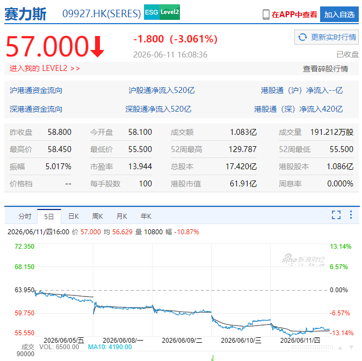
Task: Click 成交额 value 1.083亿
Action: point(243,132)
